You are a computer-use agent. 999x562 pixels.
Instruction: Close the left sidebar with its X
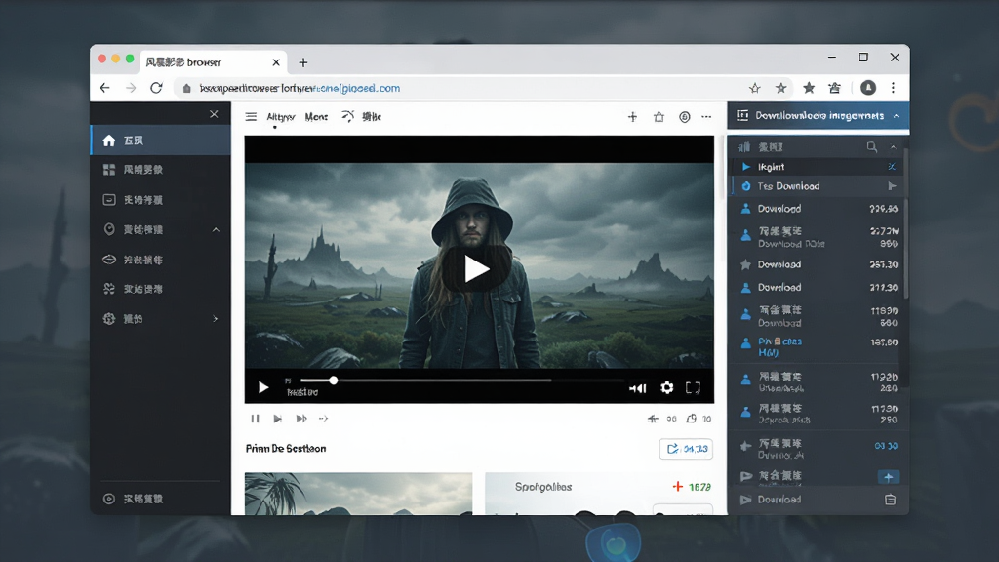tap(214, 114)
